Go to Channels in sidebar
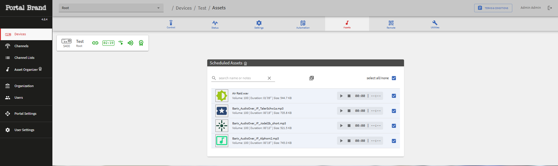Image resolution: width=558 pixels, height=166 pixels. [x=26, y=46]
